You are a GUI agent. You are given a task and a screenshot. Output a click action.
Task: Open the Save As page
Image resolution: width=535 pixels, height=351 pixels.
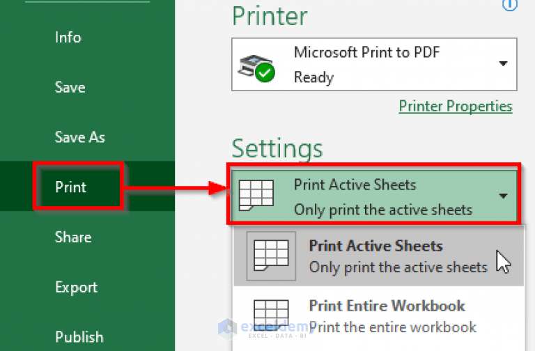point(80,137)
